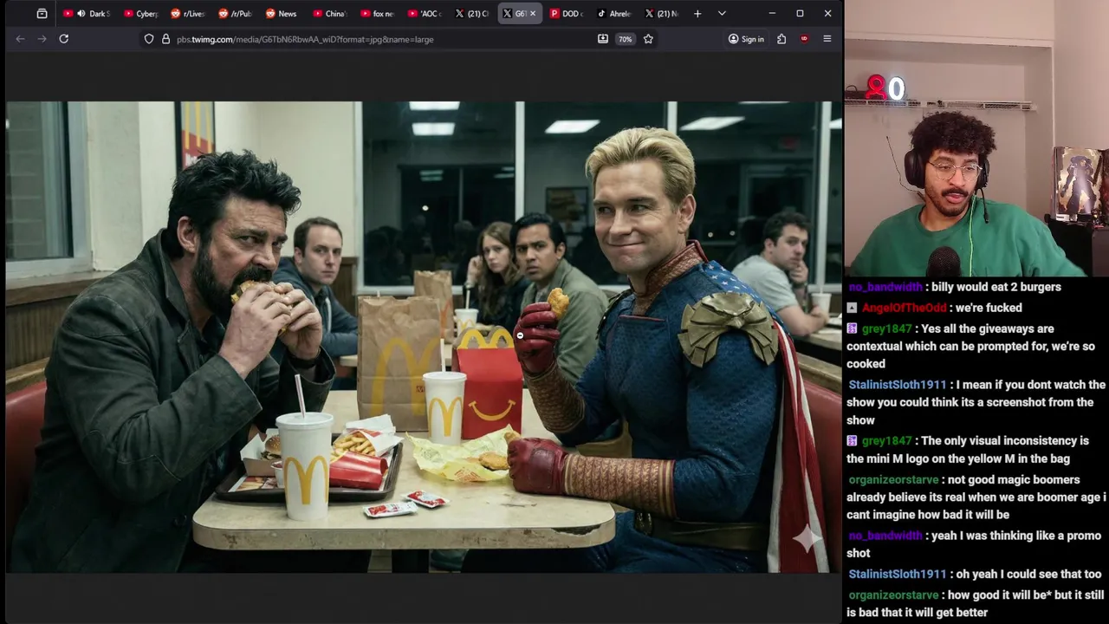This screenshot has height=624, width=1109.
Task: Switch to the r/Lives Reddit tab
Action: pyautogui.click(x=186, y=13)
